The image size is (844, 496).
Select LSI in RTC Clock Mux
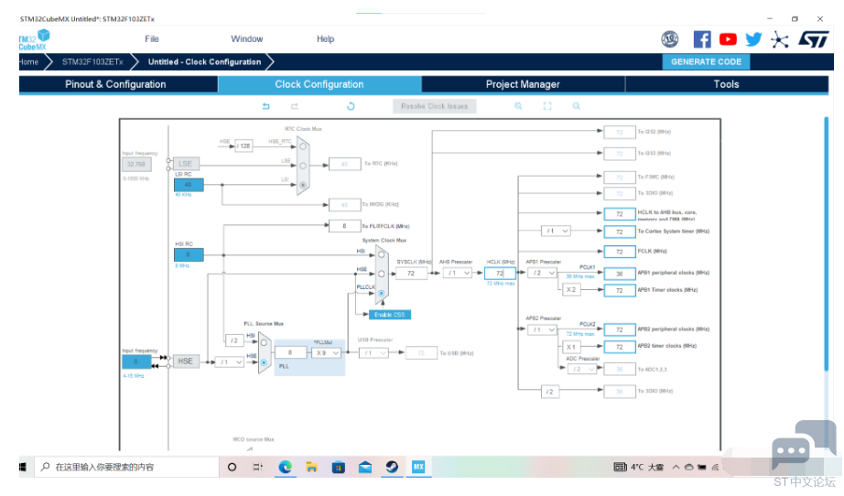pyautogui.click(x=303, y=185)
